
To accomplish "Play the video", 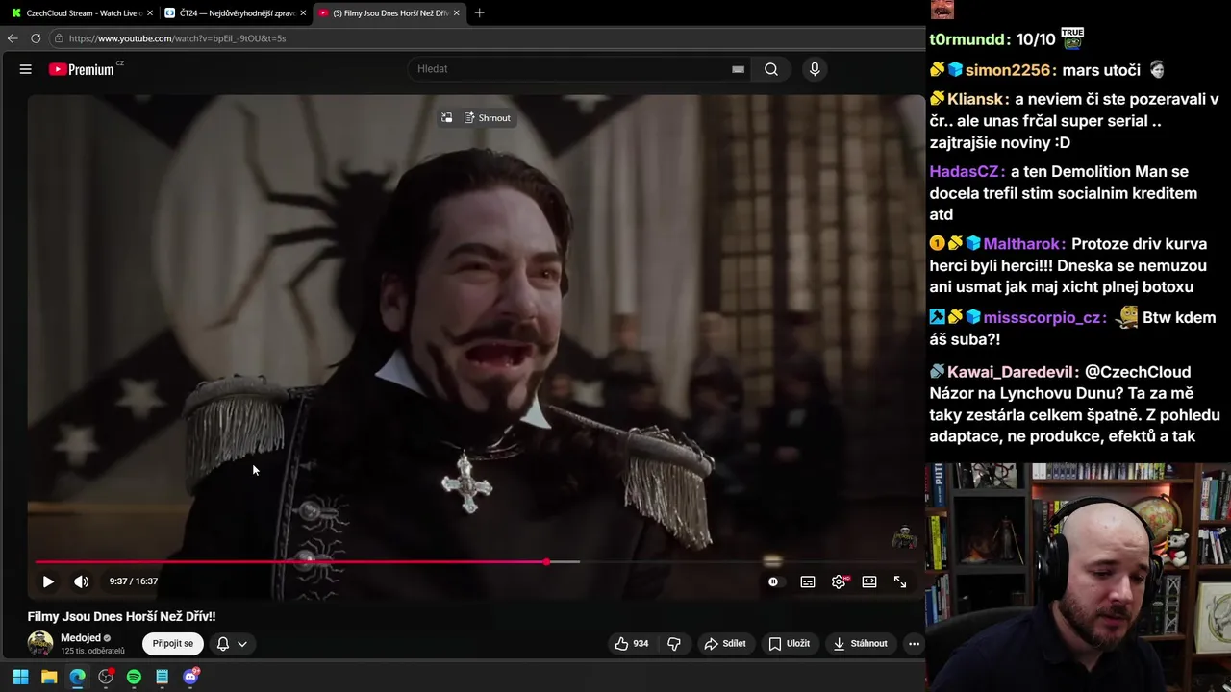I will (x=48, y=581).
